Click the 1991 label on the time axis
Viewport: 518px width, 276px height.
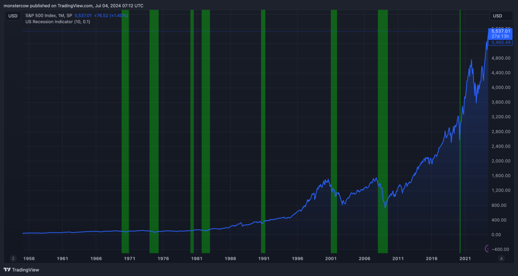(264, 258)
